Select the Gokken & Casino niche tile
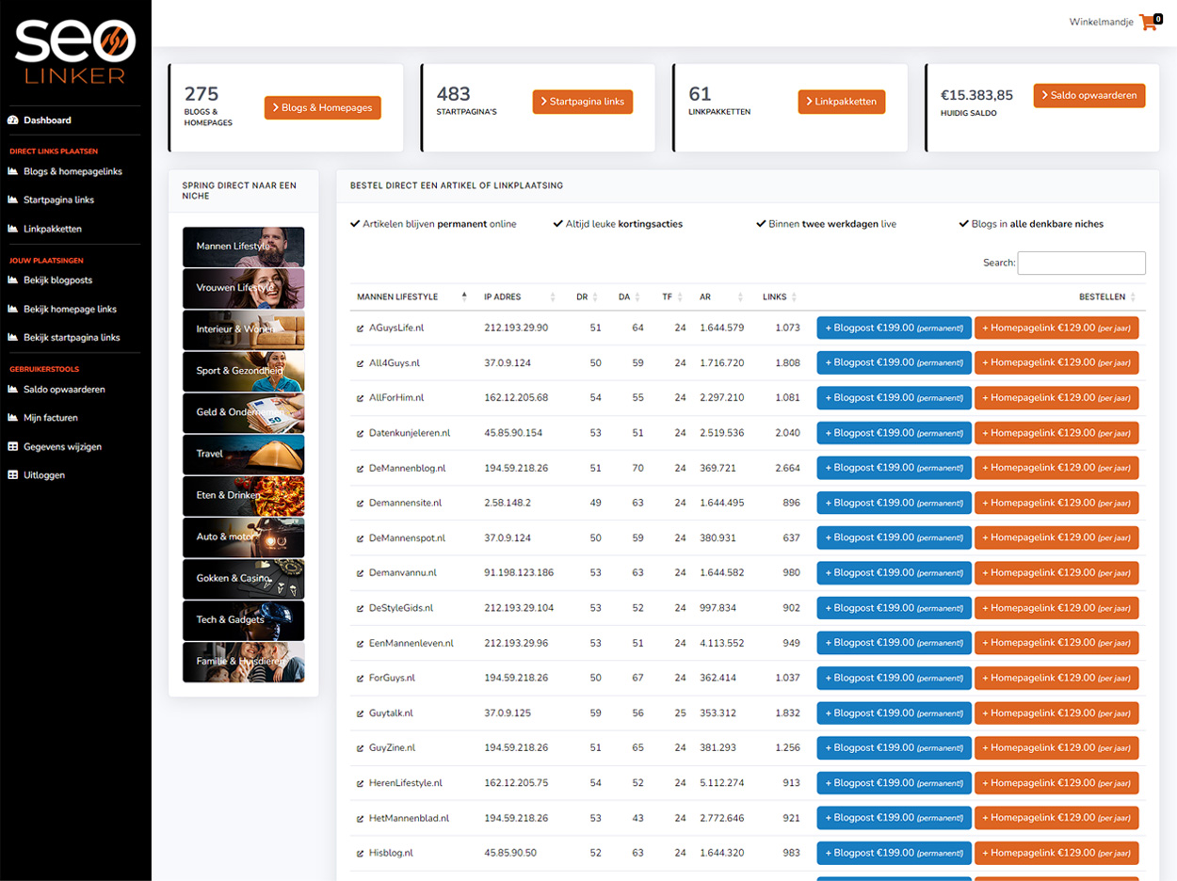This screenshot has width=1177, height=881. [243, 578]
